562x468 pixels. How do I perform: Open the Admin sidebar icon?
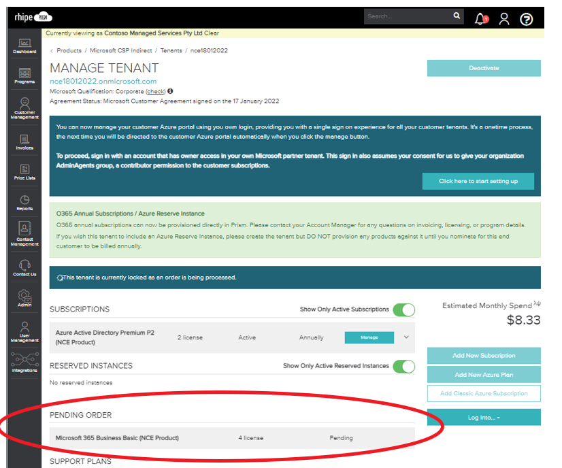pos(24,298)
